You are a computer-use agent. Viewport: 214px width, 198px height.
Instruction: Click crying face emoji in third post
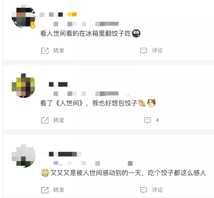point(45,173)
